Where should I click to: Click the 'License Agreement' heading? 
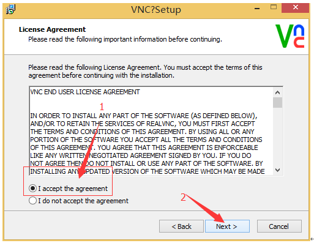[x=52, y=29]
